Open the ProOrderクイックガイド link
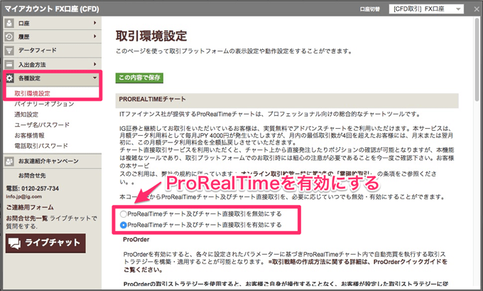Viewport: 483px width, 291px height. point(407,262)
